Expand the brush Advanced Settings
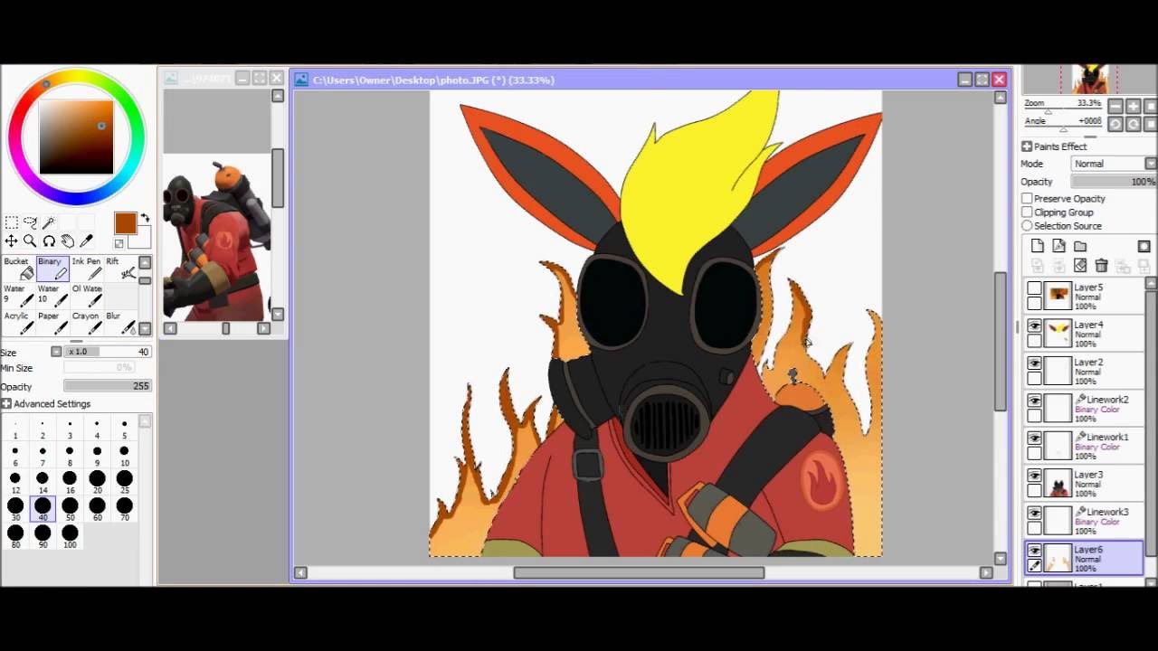Screen dimensions: 1158x651 click(x=6, y=403)
